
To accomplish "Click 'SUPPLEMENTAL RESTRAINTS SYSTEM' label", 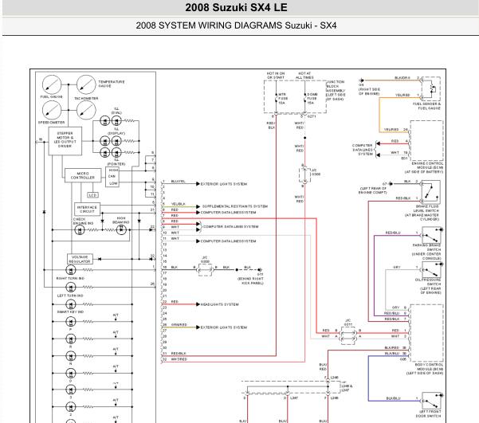I will coord(235,206).
